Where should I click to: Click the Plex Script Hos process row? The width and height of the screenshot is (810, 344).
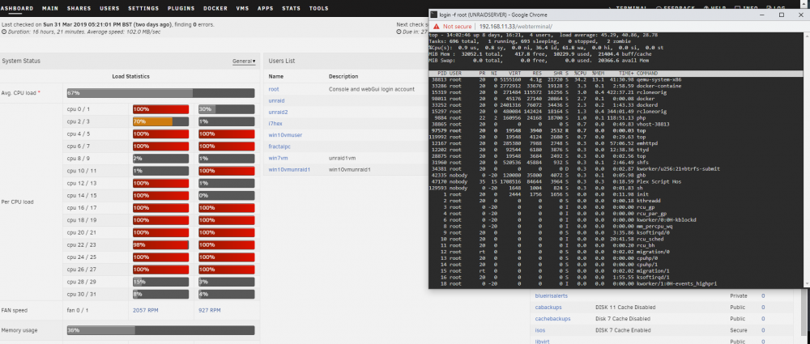click(616, 182)
